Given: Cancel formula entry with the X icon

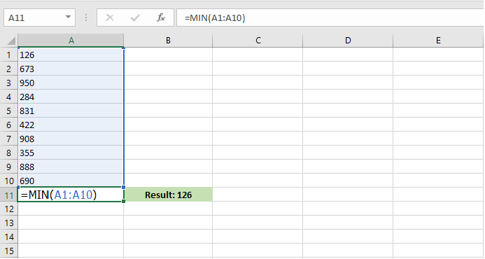Looking at the screenshot, I should click(109, 18).
